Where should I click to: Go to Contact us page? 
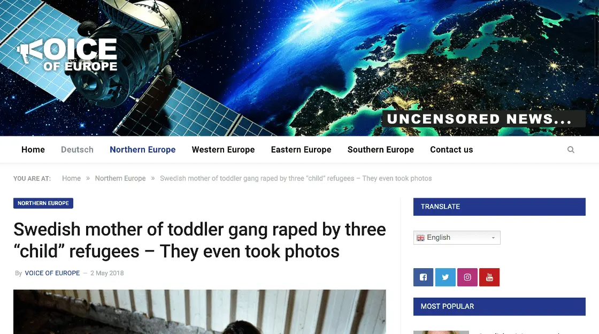pos(451,149)
